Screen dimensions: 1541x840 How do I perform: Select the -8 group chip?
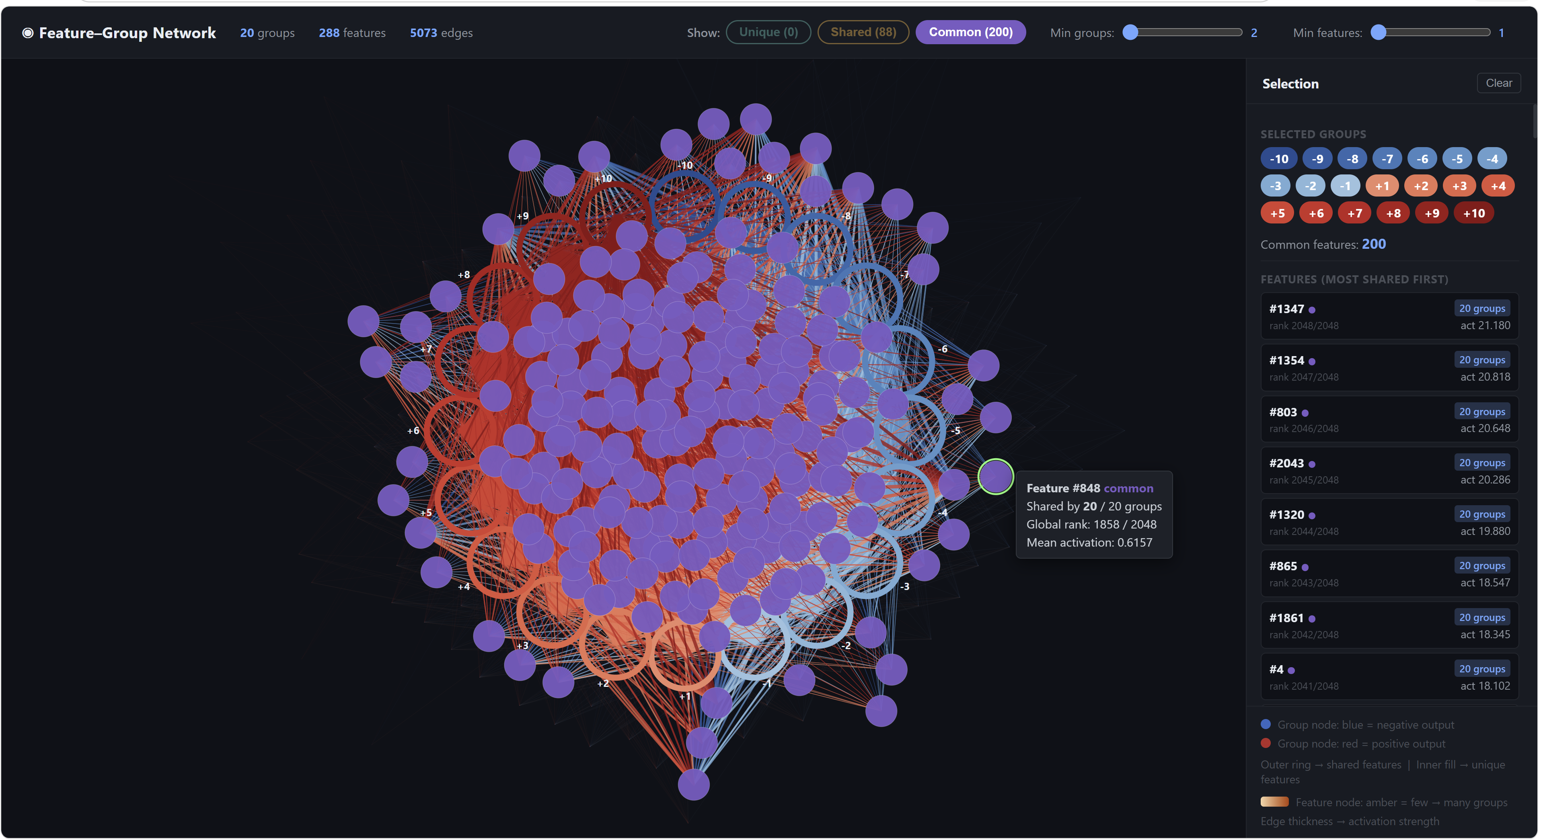pyautogui.click(x=1352, y=159)
